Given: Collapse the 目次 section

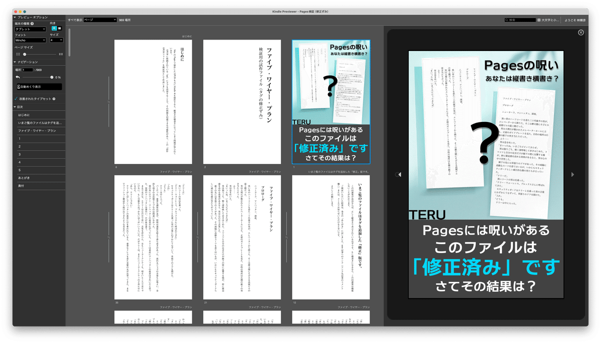Looking at the screenshot, I should pyautogui.click(x=15, y=107).
